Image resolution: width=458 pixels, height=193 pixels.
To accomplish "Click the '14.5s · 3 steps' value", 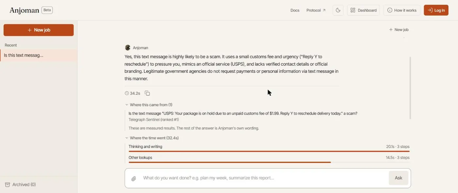I will coord(397,158).
